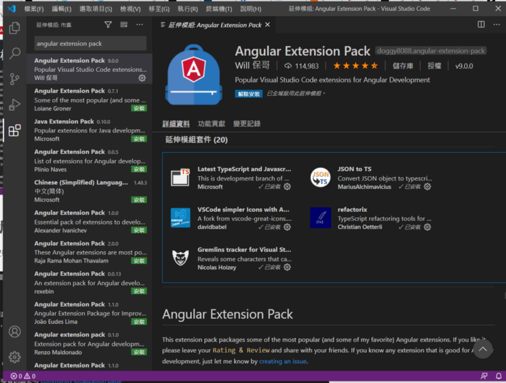The image size is (506, 383).
Task: Install Alexander Ivanichev's Angular Extension Pack
Action: click(139, 230)
